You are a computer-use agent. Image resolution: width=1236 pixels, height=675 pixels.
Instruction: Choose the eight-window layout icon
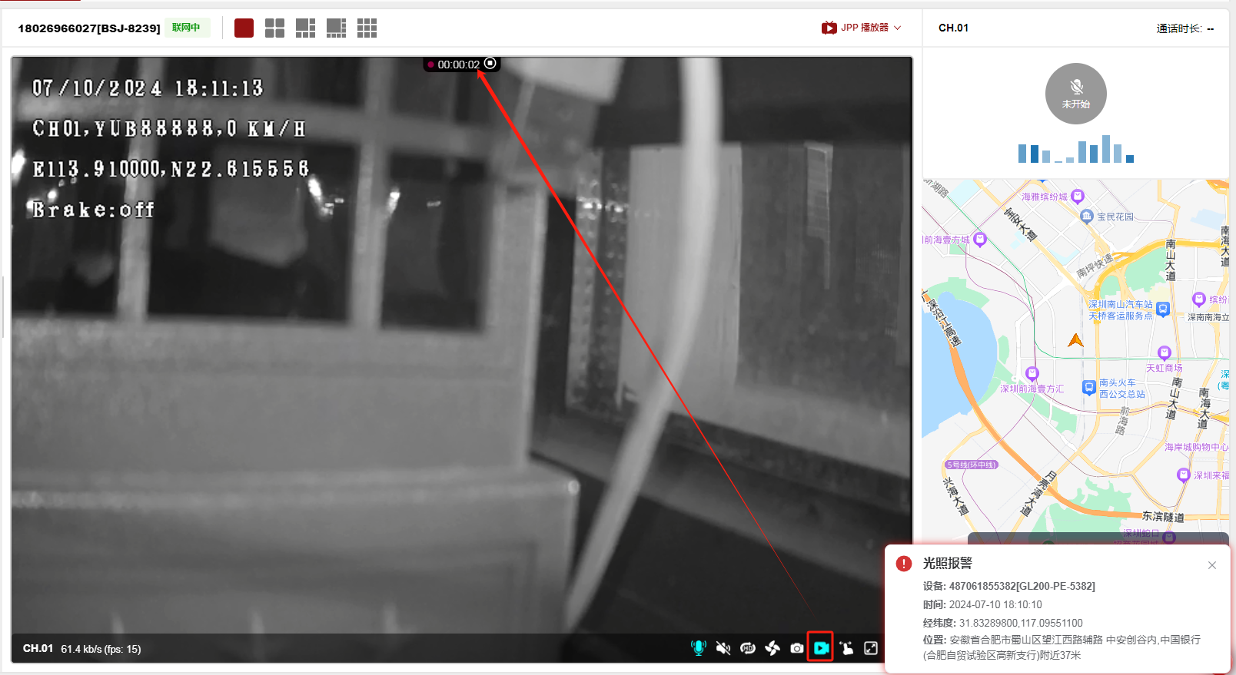336,28
